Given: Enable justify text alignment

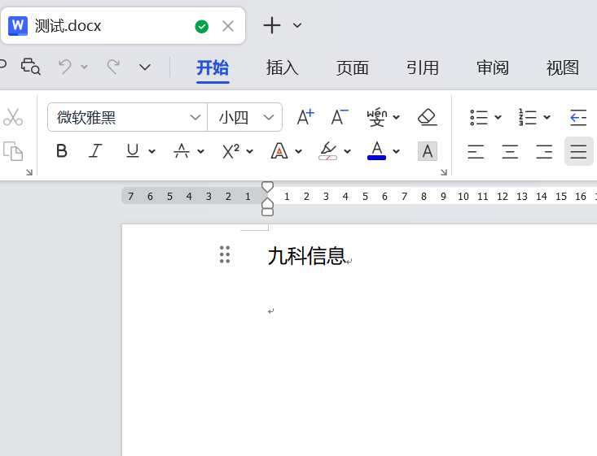Looking at the screenshot, I should pyautogui.click(x=578, y=151).
